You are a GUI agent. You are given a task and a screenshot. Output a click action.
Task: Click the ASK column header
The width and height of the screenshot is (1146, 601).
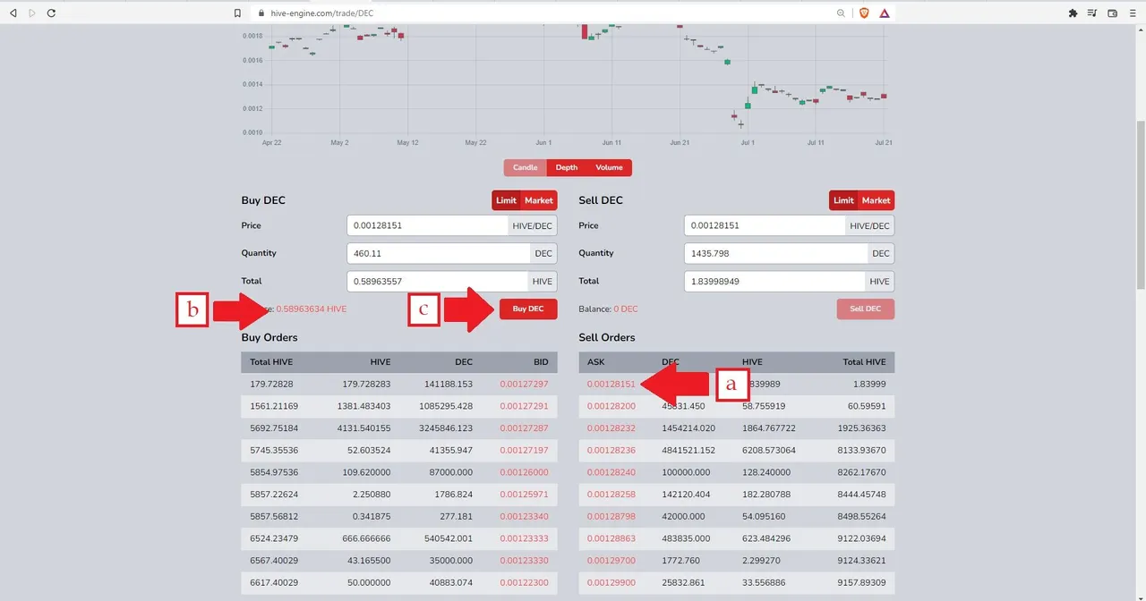tap(595, 362)
